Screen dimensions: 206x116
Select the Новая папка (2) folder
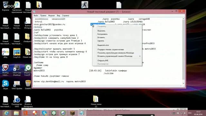click(x=96, y=101)
